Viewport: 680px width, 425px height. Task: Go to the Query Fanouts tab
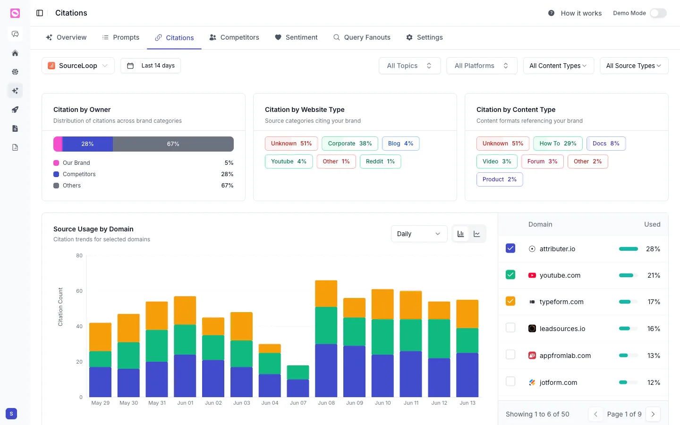[x=362, y=37]
